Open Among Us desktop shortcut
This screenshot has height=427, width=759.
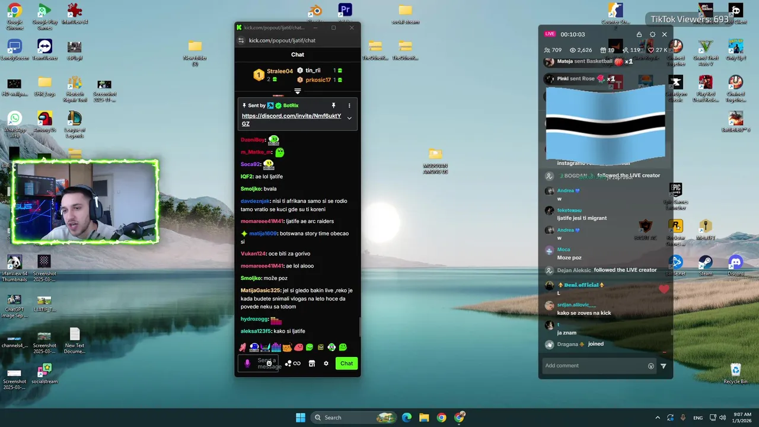(44, 122)
